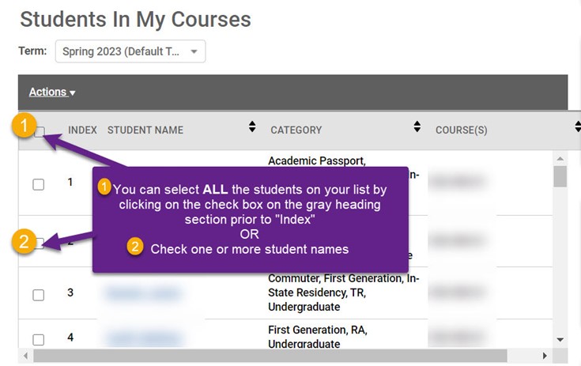Open the blurred student name link in row 3

(x=143, y=293)
